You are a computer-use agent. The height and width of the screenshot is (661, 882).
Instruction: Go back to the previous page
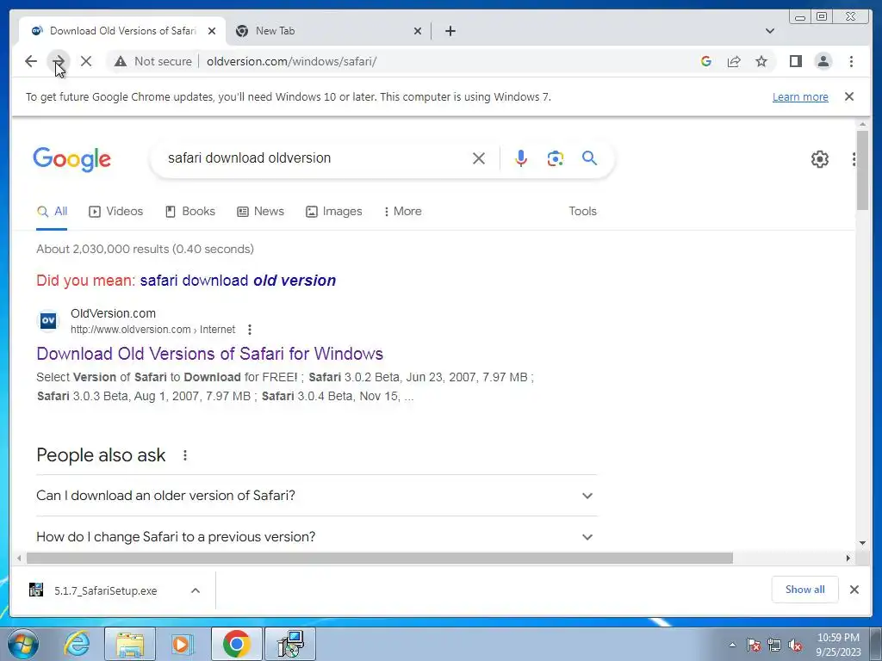pos(31,61)
